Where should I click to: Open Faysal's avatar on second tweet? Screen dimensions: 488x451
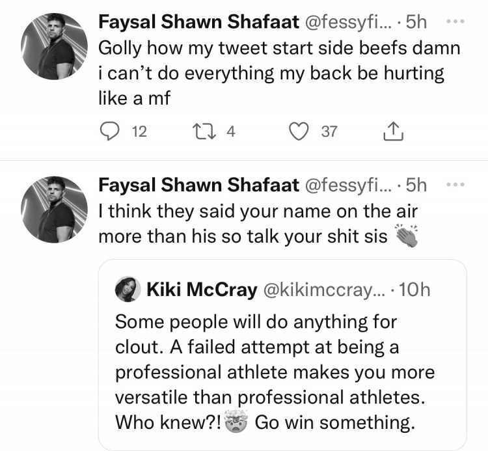(54, 210)
